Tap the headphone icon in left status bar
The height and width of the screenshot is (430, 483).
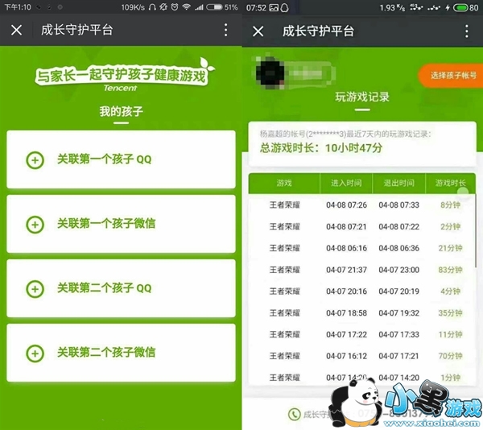152,6
